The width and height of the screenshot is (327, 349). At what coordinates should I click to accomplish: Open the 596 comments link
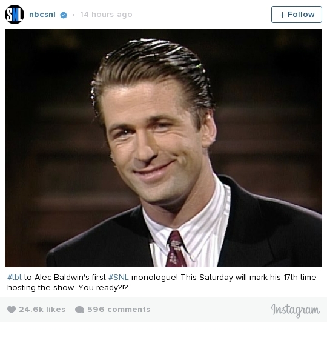click(119, 310)
